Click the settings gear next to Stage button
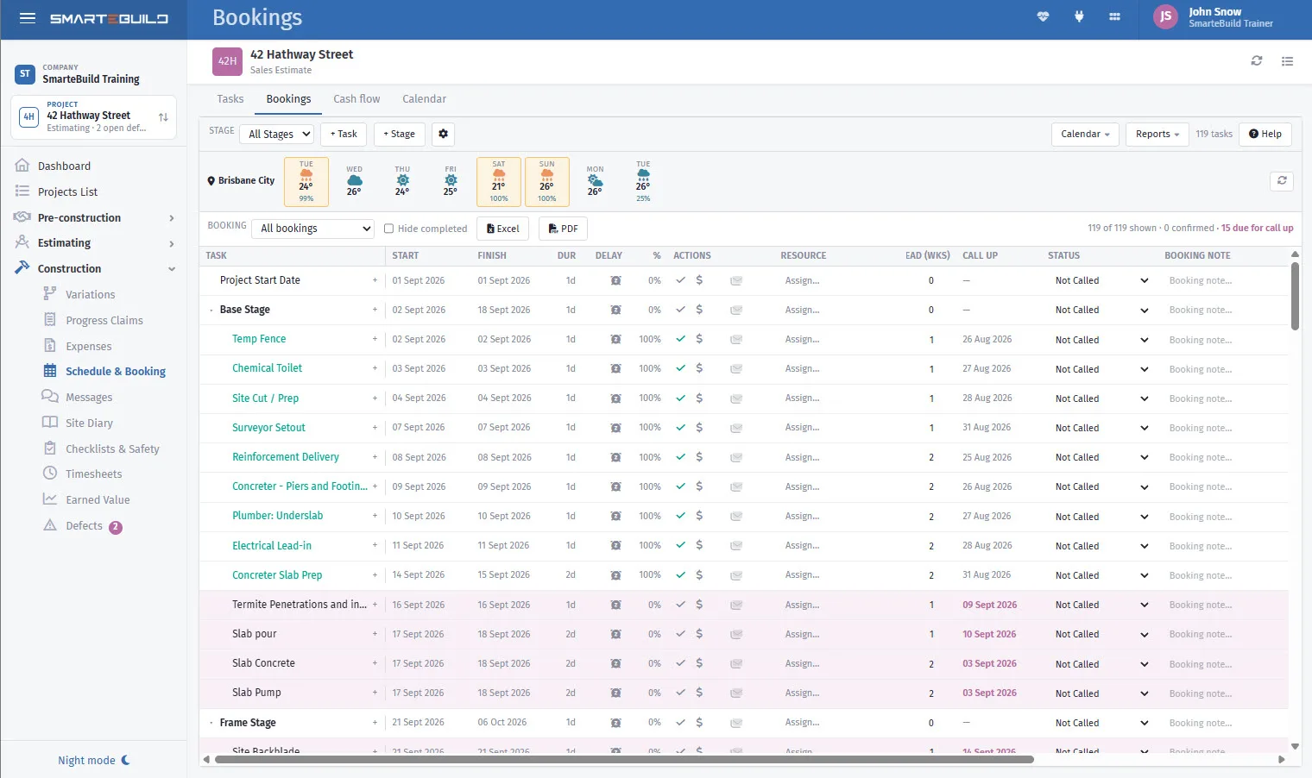Viewport: 1312px width, 778px height. point(443,134)
